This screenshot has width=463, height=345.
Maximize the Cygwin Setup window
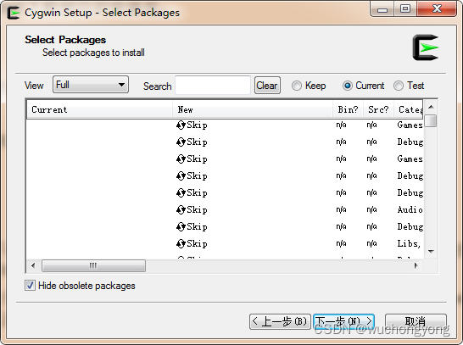click(x=405, y=8)
